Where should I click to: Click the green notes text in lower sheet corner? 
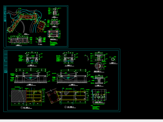(x=96, y=107)
